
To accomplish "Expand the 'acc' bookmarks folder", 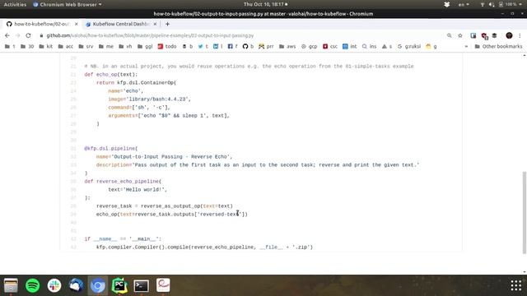I will [x=66, y=47].
